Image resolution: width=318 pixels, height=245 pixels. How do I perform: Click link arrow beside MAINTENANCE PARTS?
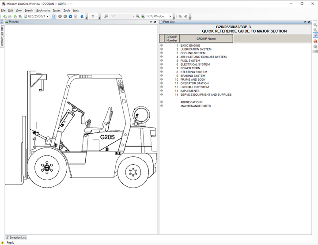(162, 106)
